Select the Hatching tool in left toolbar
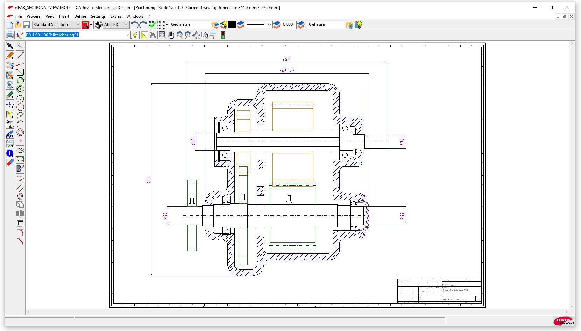The width and height of the screenshot is (581, 331). pos(10,144)
